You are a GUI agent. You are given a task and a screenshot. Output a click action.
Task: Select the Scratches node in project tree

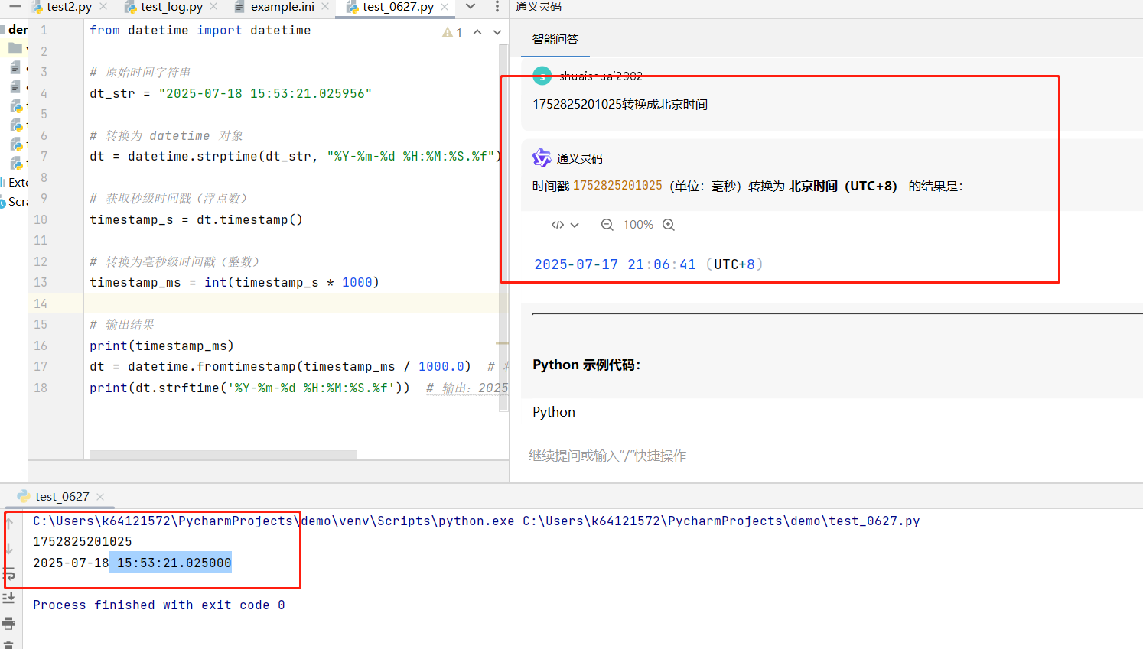click(x=15, y=202)
